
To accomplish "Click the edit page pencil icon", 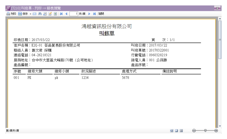I will pos(50,14).
